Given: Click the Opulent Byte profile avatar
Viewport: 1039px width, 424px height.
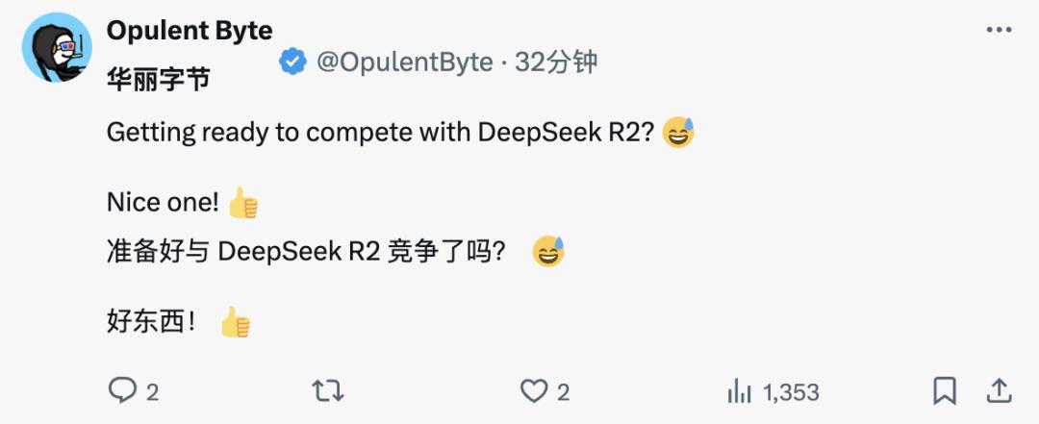Looking at the screenshot, I should (56, 49).
